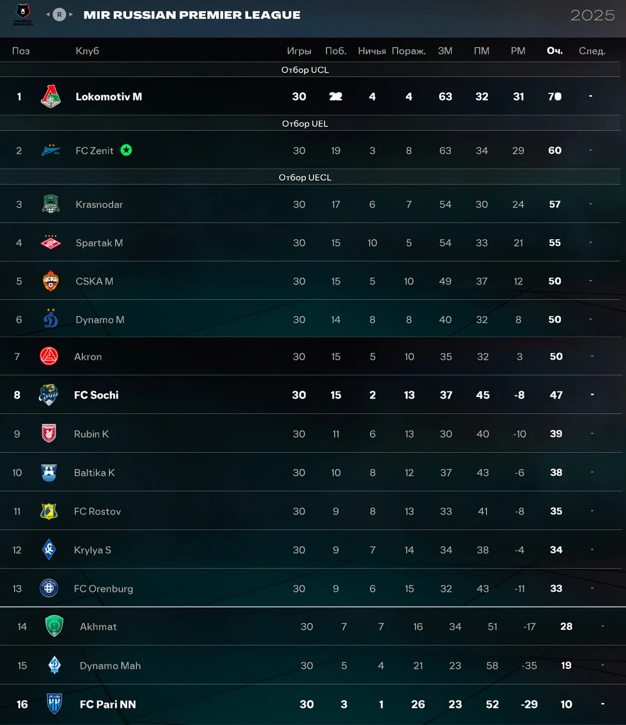626x725 pixels.
Task: Click the CSKA M club crest
Action: (x=51, y=281)
